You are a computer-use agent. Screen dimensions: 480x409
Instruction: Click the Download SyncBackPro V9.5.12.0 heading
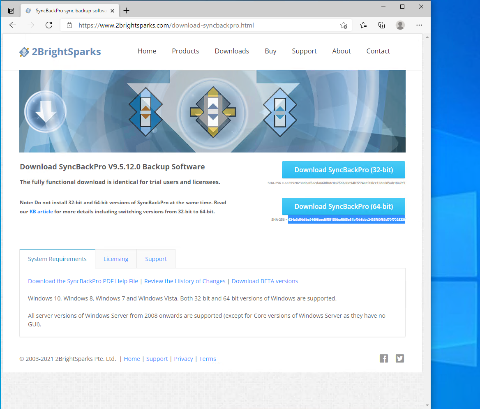click(112, 167)
